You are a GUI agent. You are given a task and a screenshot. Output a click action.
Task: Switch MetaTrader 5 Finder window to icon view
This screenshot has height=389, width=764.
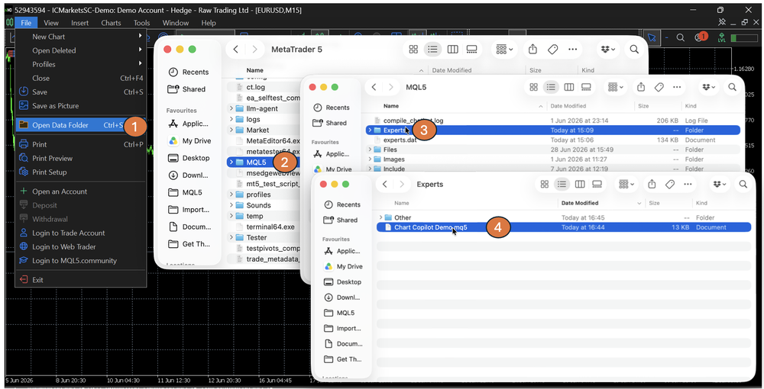(413, 49)
